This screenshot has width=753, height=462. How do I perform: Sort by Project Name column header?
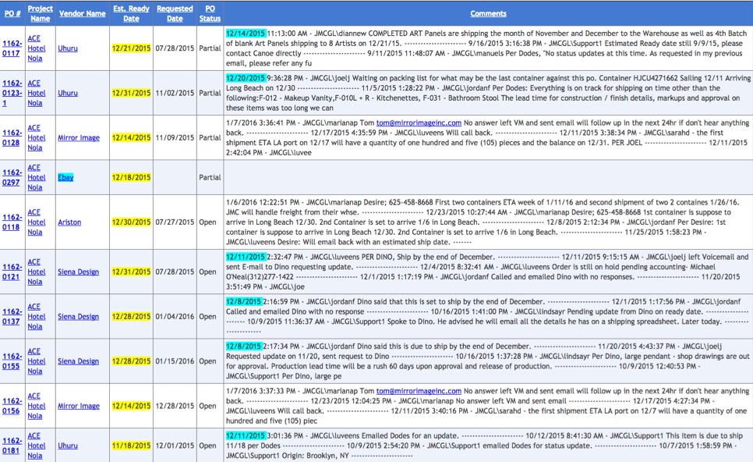[x=40, y=13]
